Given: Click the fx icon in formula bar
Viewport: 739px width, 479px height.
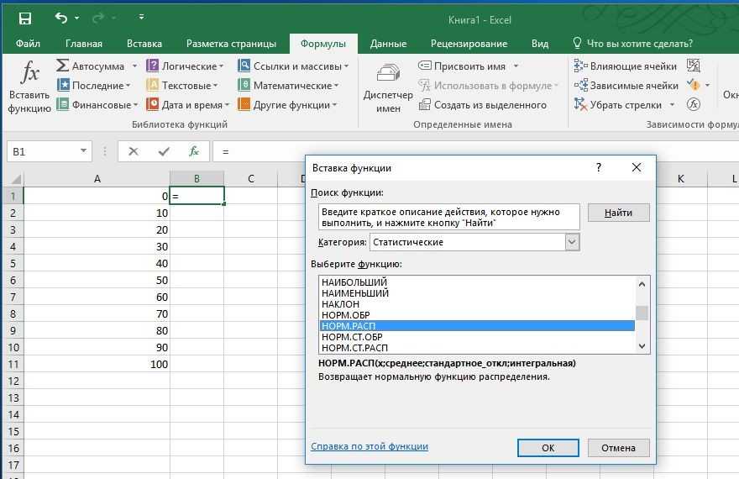Looking at the screenshot, I should (194, 151).
